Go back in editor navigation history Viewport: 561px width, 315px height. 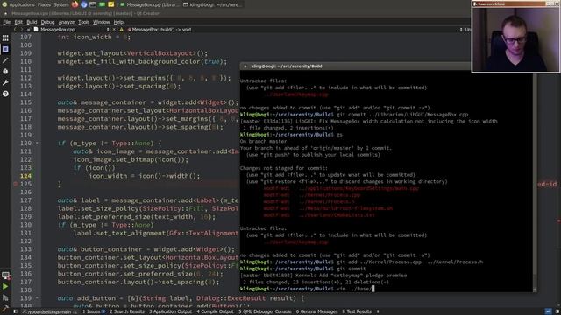tap(15, 30)
